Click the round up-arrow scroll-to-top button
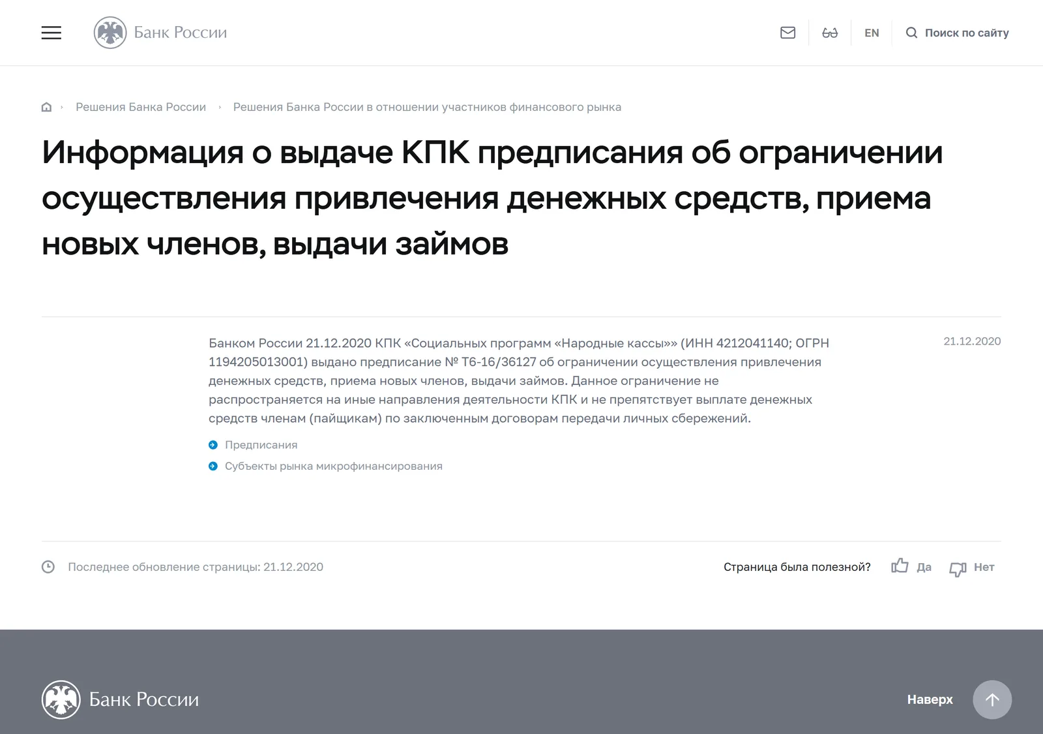1043x734 pixels. point(992,699)
